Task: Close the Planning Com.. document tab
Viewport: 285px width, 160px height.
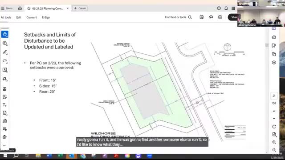Action: tap(68, 8)
